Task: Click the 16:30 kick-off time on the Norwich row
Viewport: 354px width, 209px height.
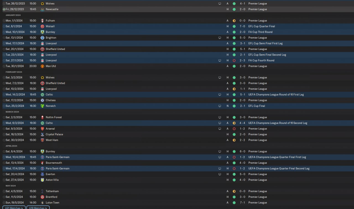Action: pos(33,106)
